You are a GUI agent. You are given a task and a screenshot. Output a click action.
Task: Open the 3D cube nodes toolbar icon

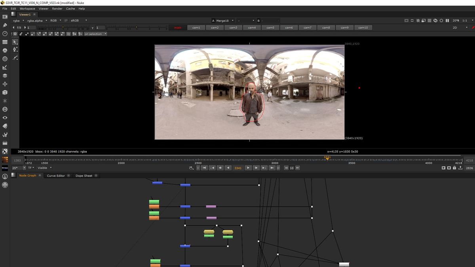[5, 92]
